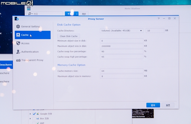Click the reset button beside apply
The height and width of the screenshot is (124, 191).
pos(168,105)
